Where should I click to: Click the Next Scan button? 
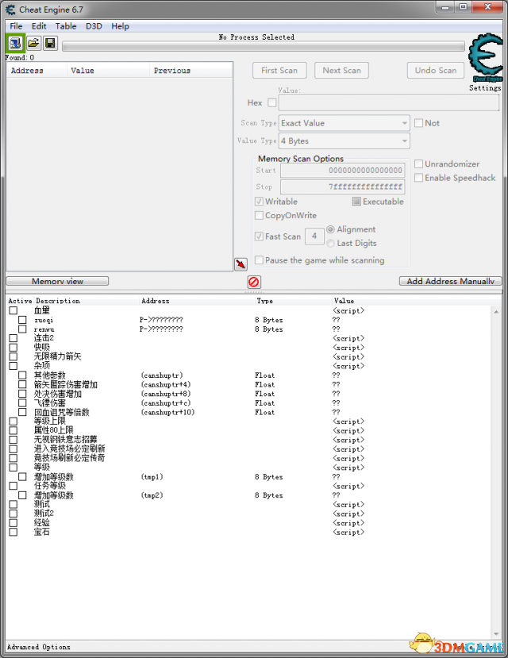341,71
